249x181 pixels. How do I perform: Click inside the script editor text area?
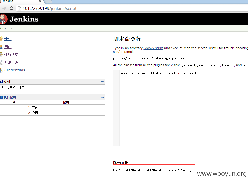183,108
